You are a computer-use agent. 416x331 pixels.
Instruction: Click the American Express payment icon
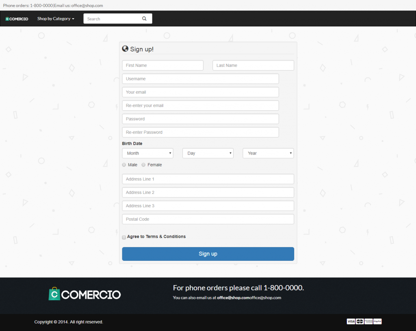click(368, 322)
